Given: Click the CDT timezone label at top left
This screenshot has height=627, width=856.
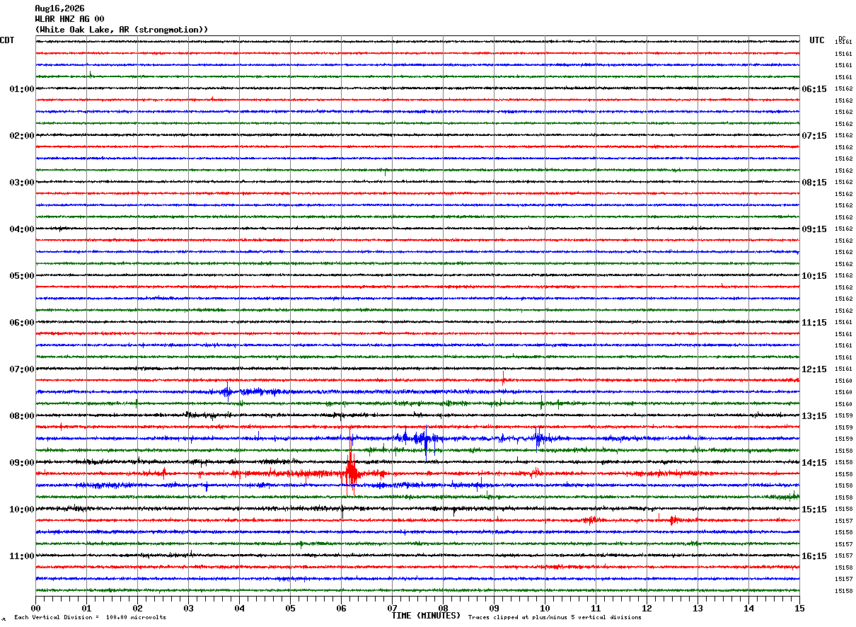Looking at the screenshot, I should 7,40.
